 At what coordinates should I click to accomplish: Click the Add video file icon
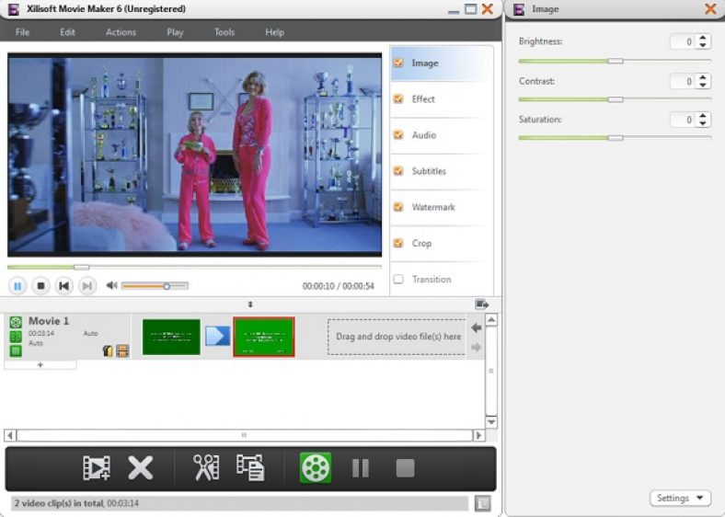(97, 468)
